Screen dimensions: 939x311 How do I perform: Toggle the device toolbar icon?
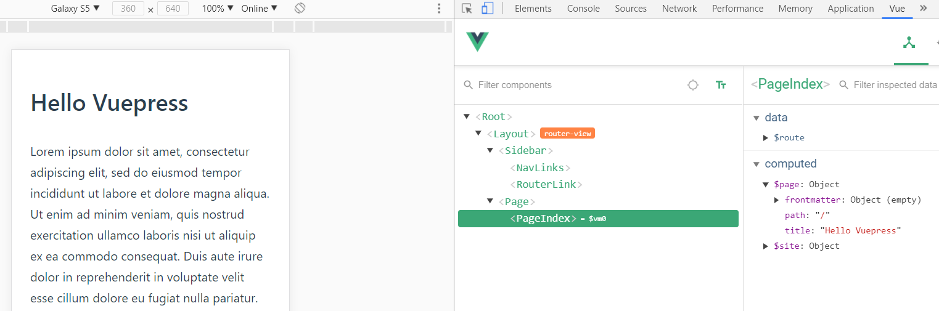pos(487,9)
